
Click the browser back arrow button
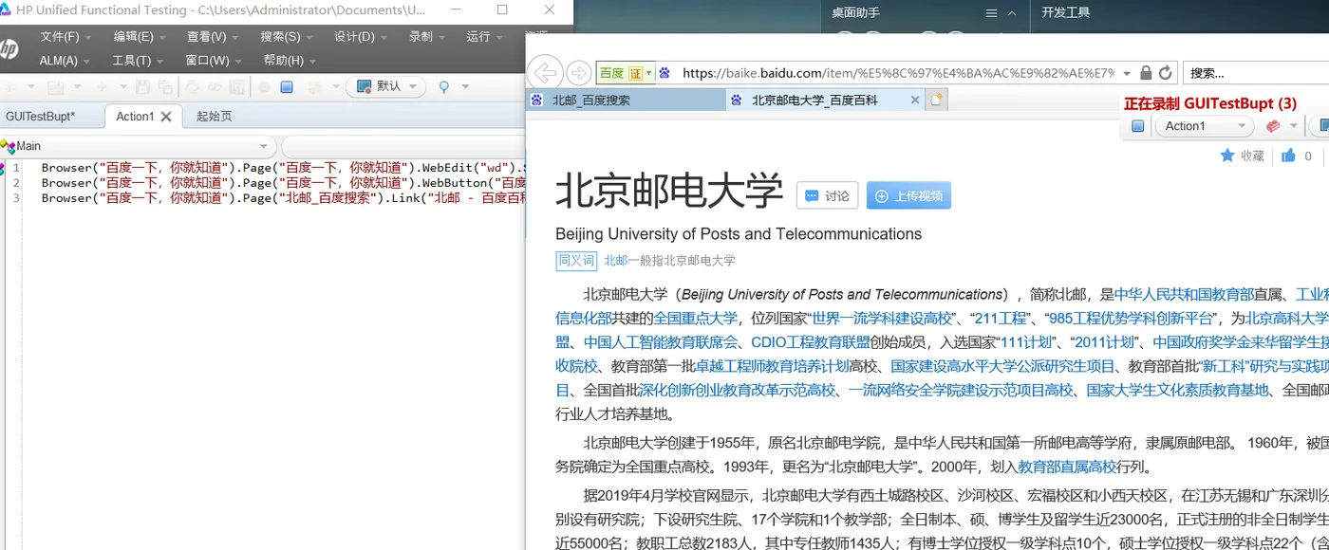point(544,73)
